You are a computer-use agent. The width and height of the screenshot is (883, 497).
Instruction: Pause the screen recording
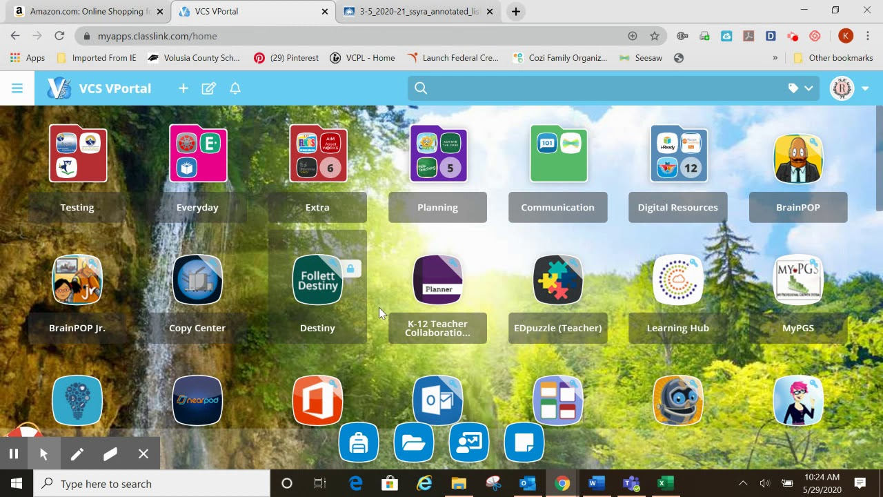pyautogui.click(x=13, y=454)
